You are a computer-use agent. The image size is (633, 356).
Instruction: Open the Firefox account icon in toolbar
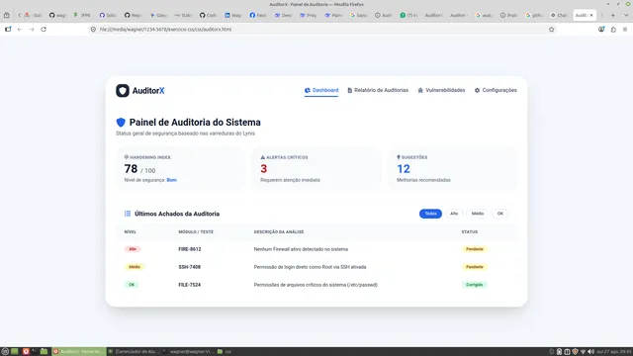click(x=601, y=29)
